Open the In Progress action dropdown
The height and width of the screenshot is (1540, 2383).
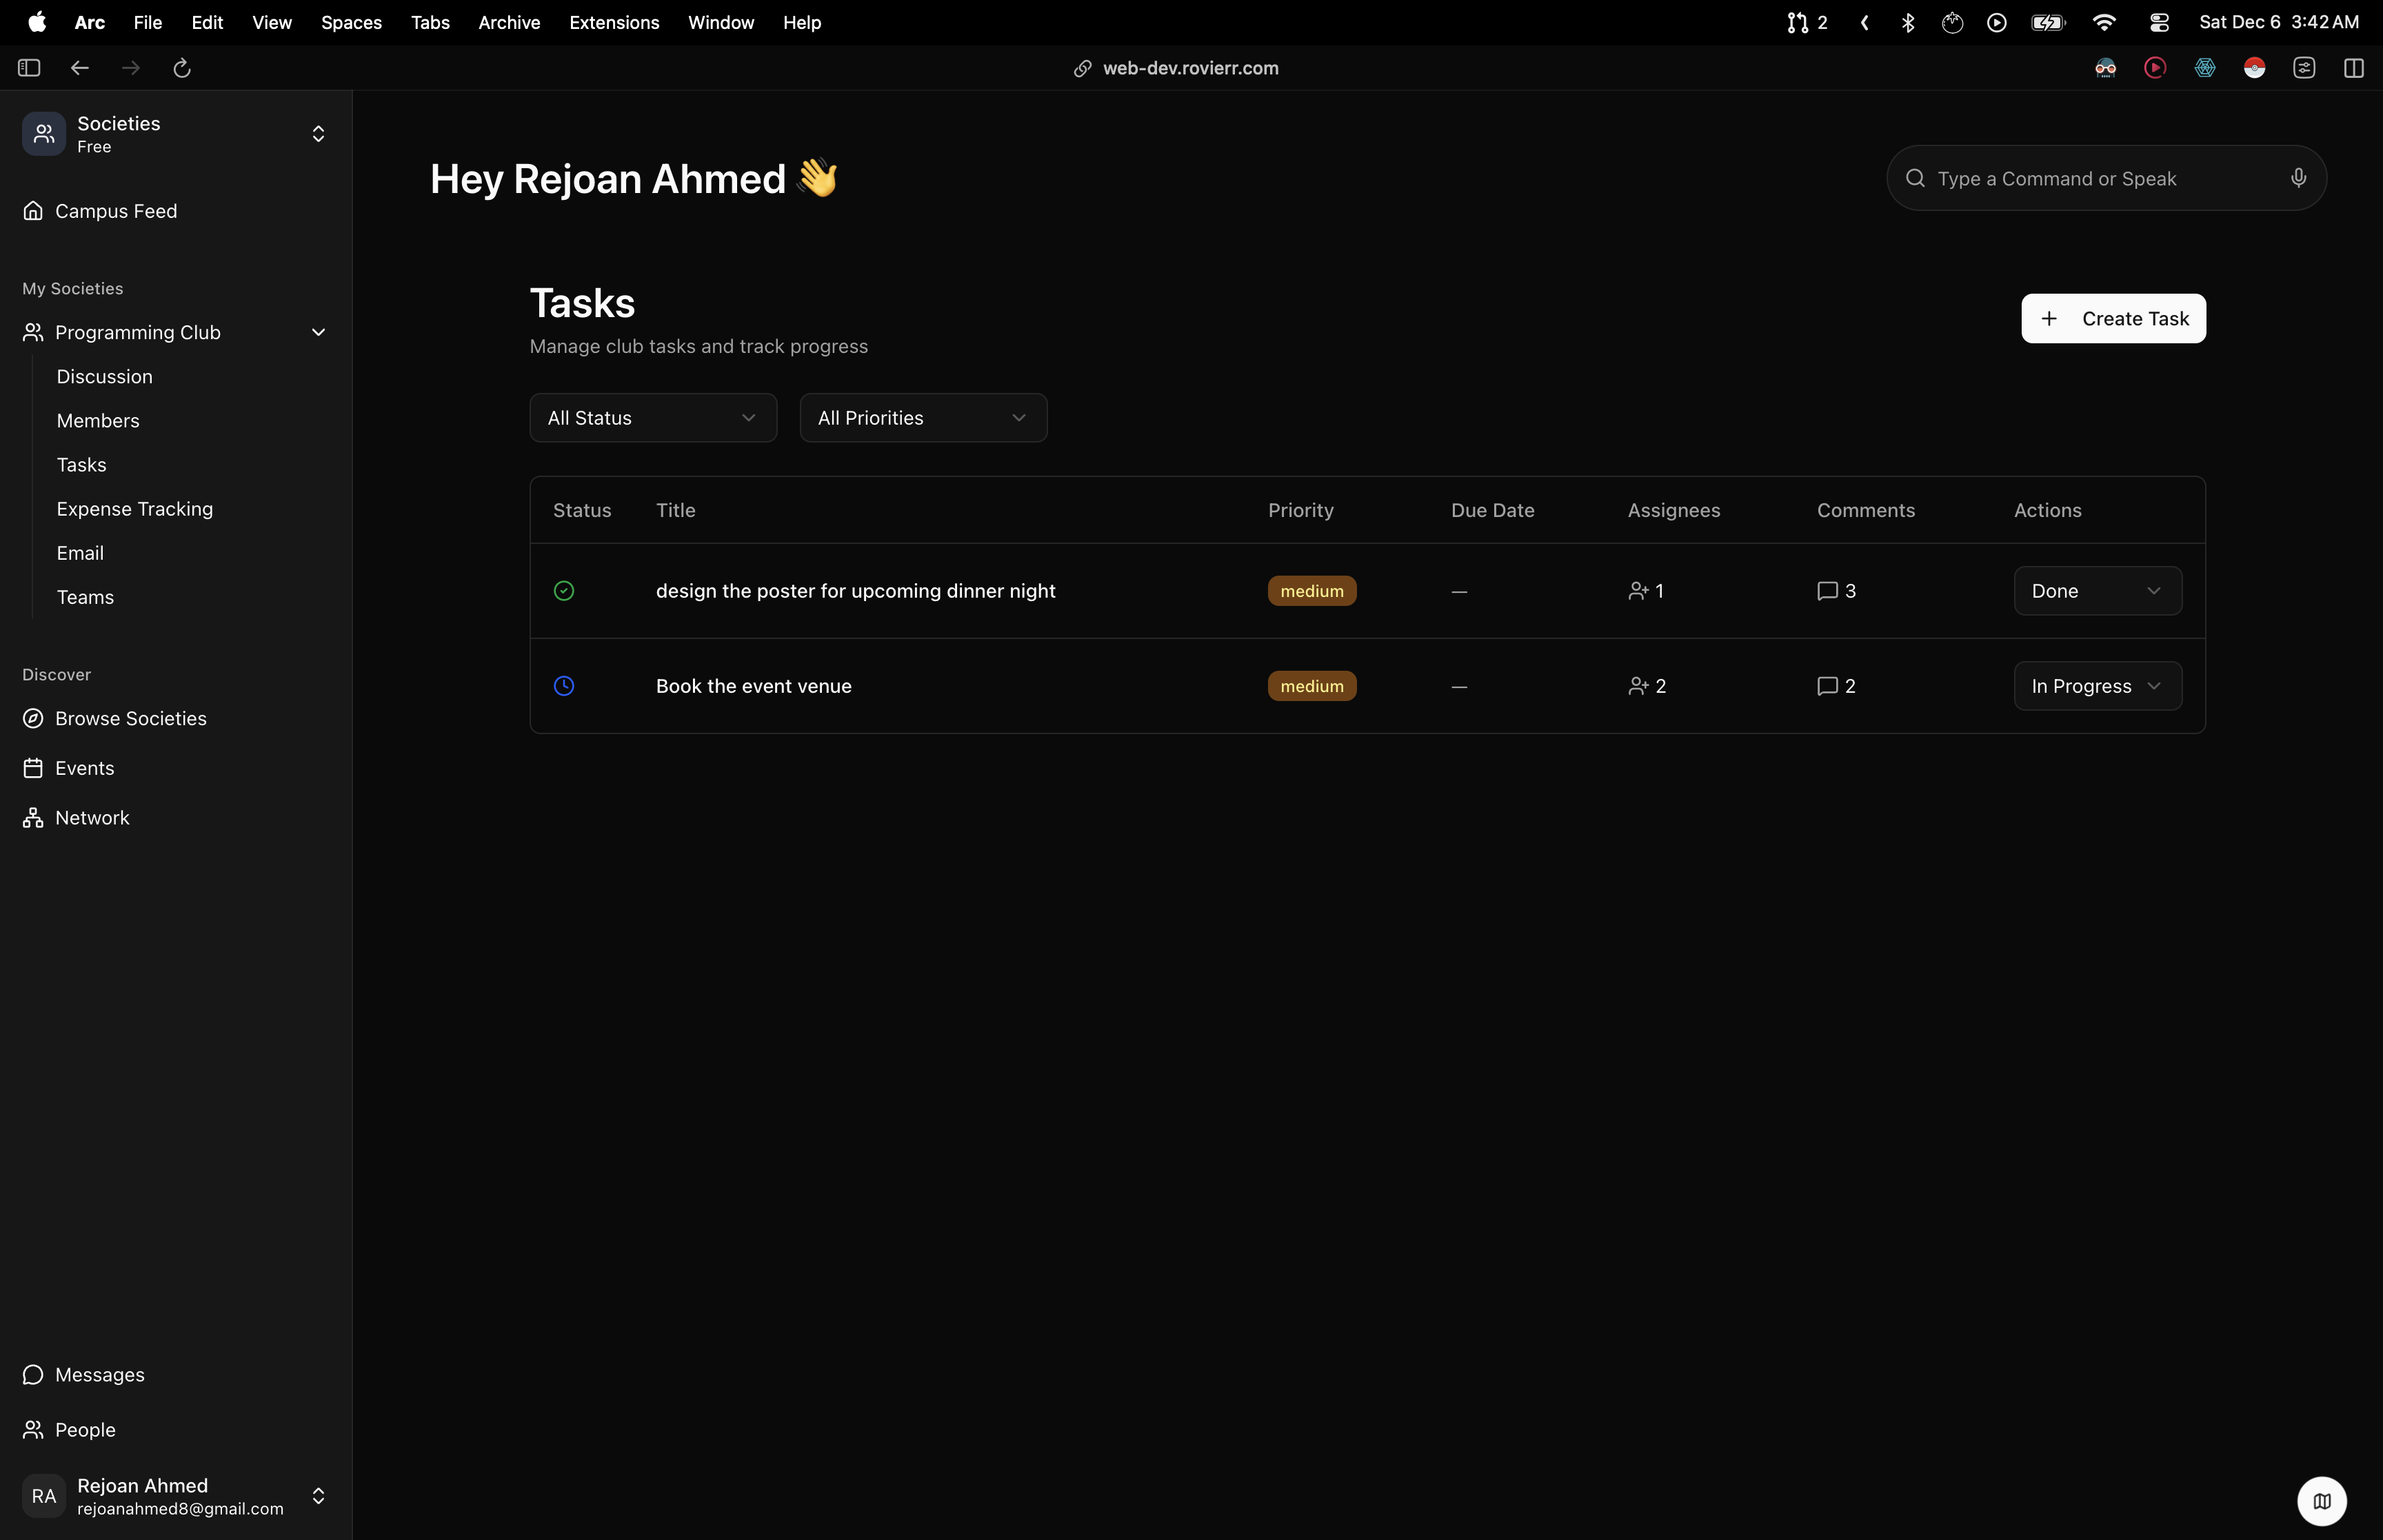pyautogui.click(x=2097, y=686)
